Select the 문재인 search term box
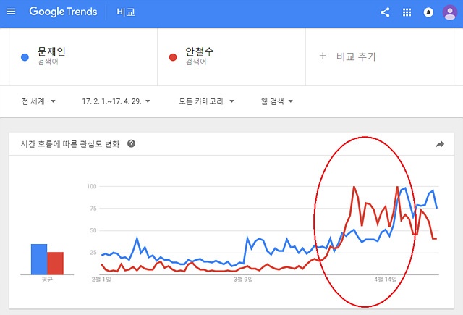This screenshot has width=463, height=315. tap(83, 56)
